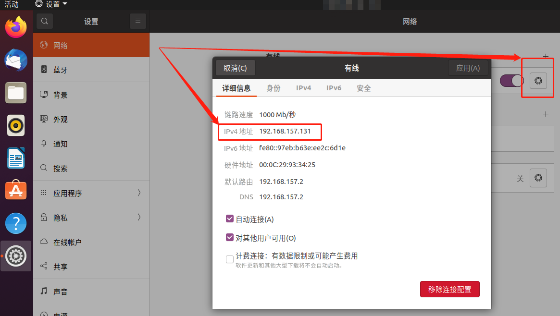The height and width of the screenshot is (316, 560).
Task: Click 活动 in the top bar
Action: (12, 4)
